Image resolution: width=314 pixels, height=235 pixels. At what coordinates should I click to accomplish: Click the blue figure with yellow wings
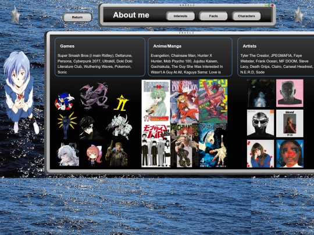tap(67, 125)
